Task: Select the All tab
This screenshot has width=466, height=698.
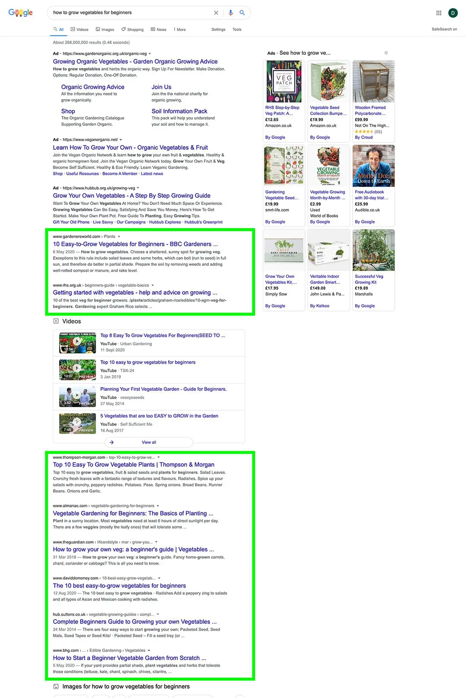Action: click(x=58, y=29)
